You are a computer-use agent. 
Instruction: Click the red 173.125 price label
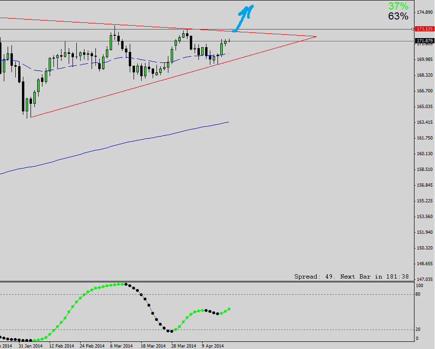[425, 29]
